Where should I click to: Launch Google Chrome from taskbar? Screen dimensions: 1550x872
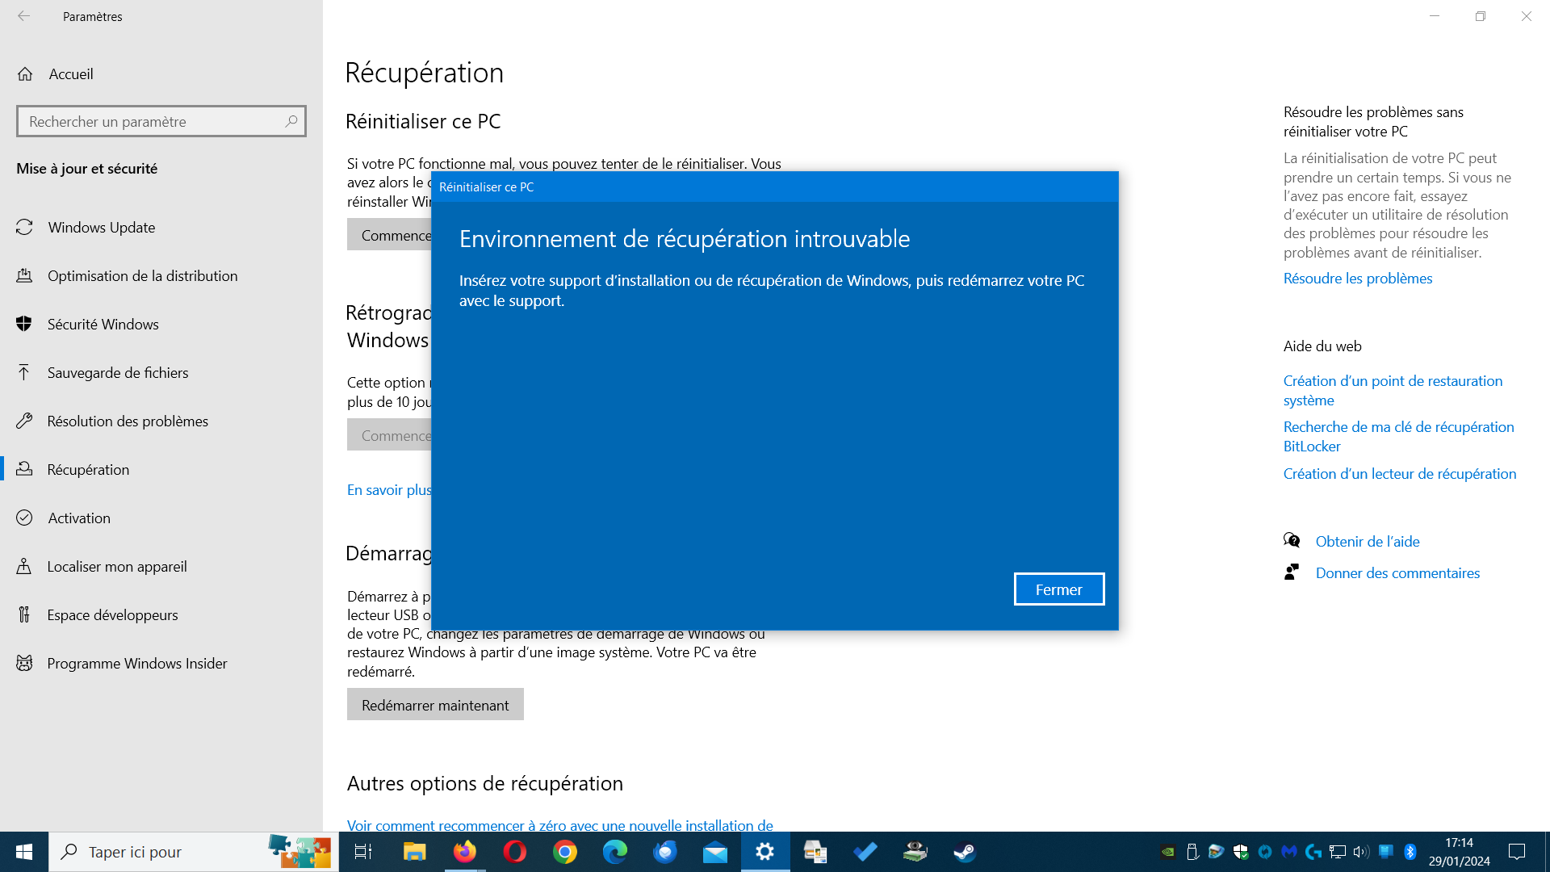pyautogui.click(x=564, y=852)
